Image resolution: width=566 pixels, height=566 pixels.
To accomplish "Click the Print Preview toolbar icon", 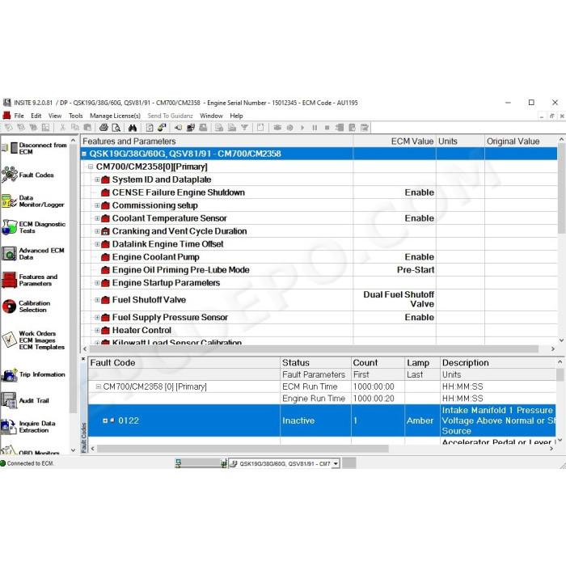I will coord(116,128).
